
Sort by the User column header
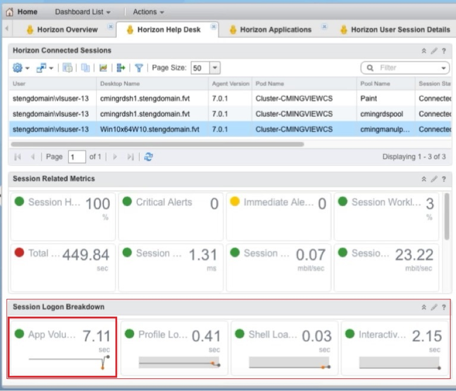point(53,84)
